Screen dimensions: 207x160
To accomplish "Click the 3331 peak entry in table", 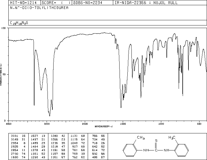I will tap(14, 136).
